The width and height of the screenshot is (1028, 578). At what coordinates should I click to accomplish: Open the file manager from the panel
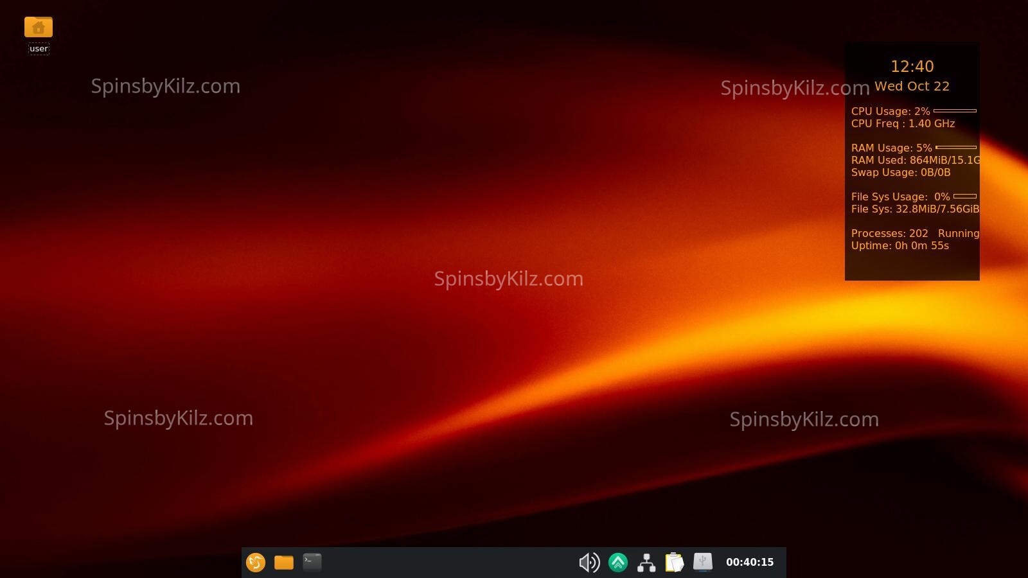(x=284, y=563)
